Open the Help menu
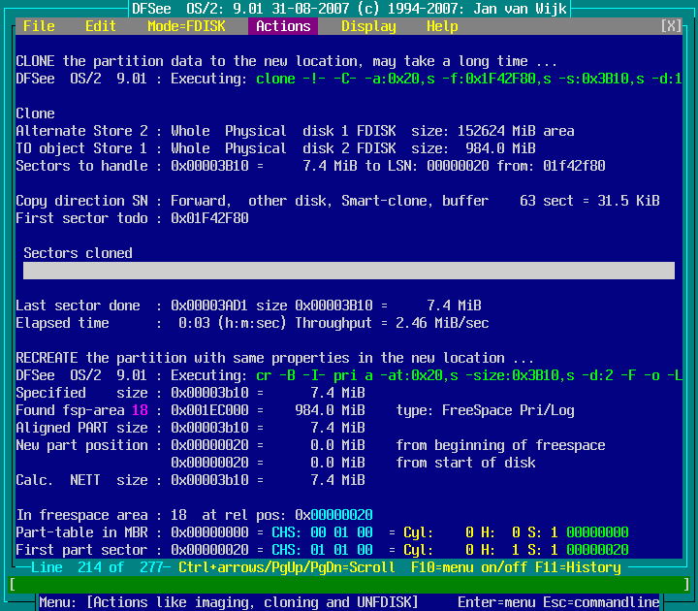This screenshot has width=698, height=611. [x=442, y=26]
